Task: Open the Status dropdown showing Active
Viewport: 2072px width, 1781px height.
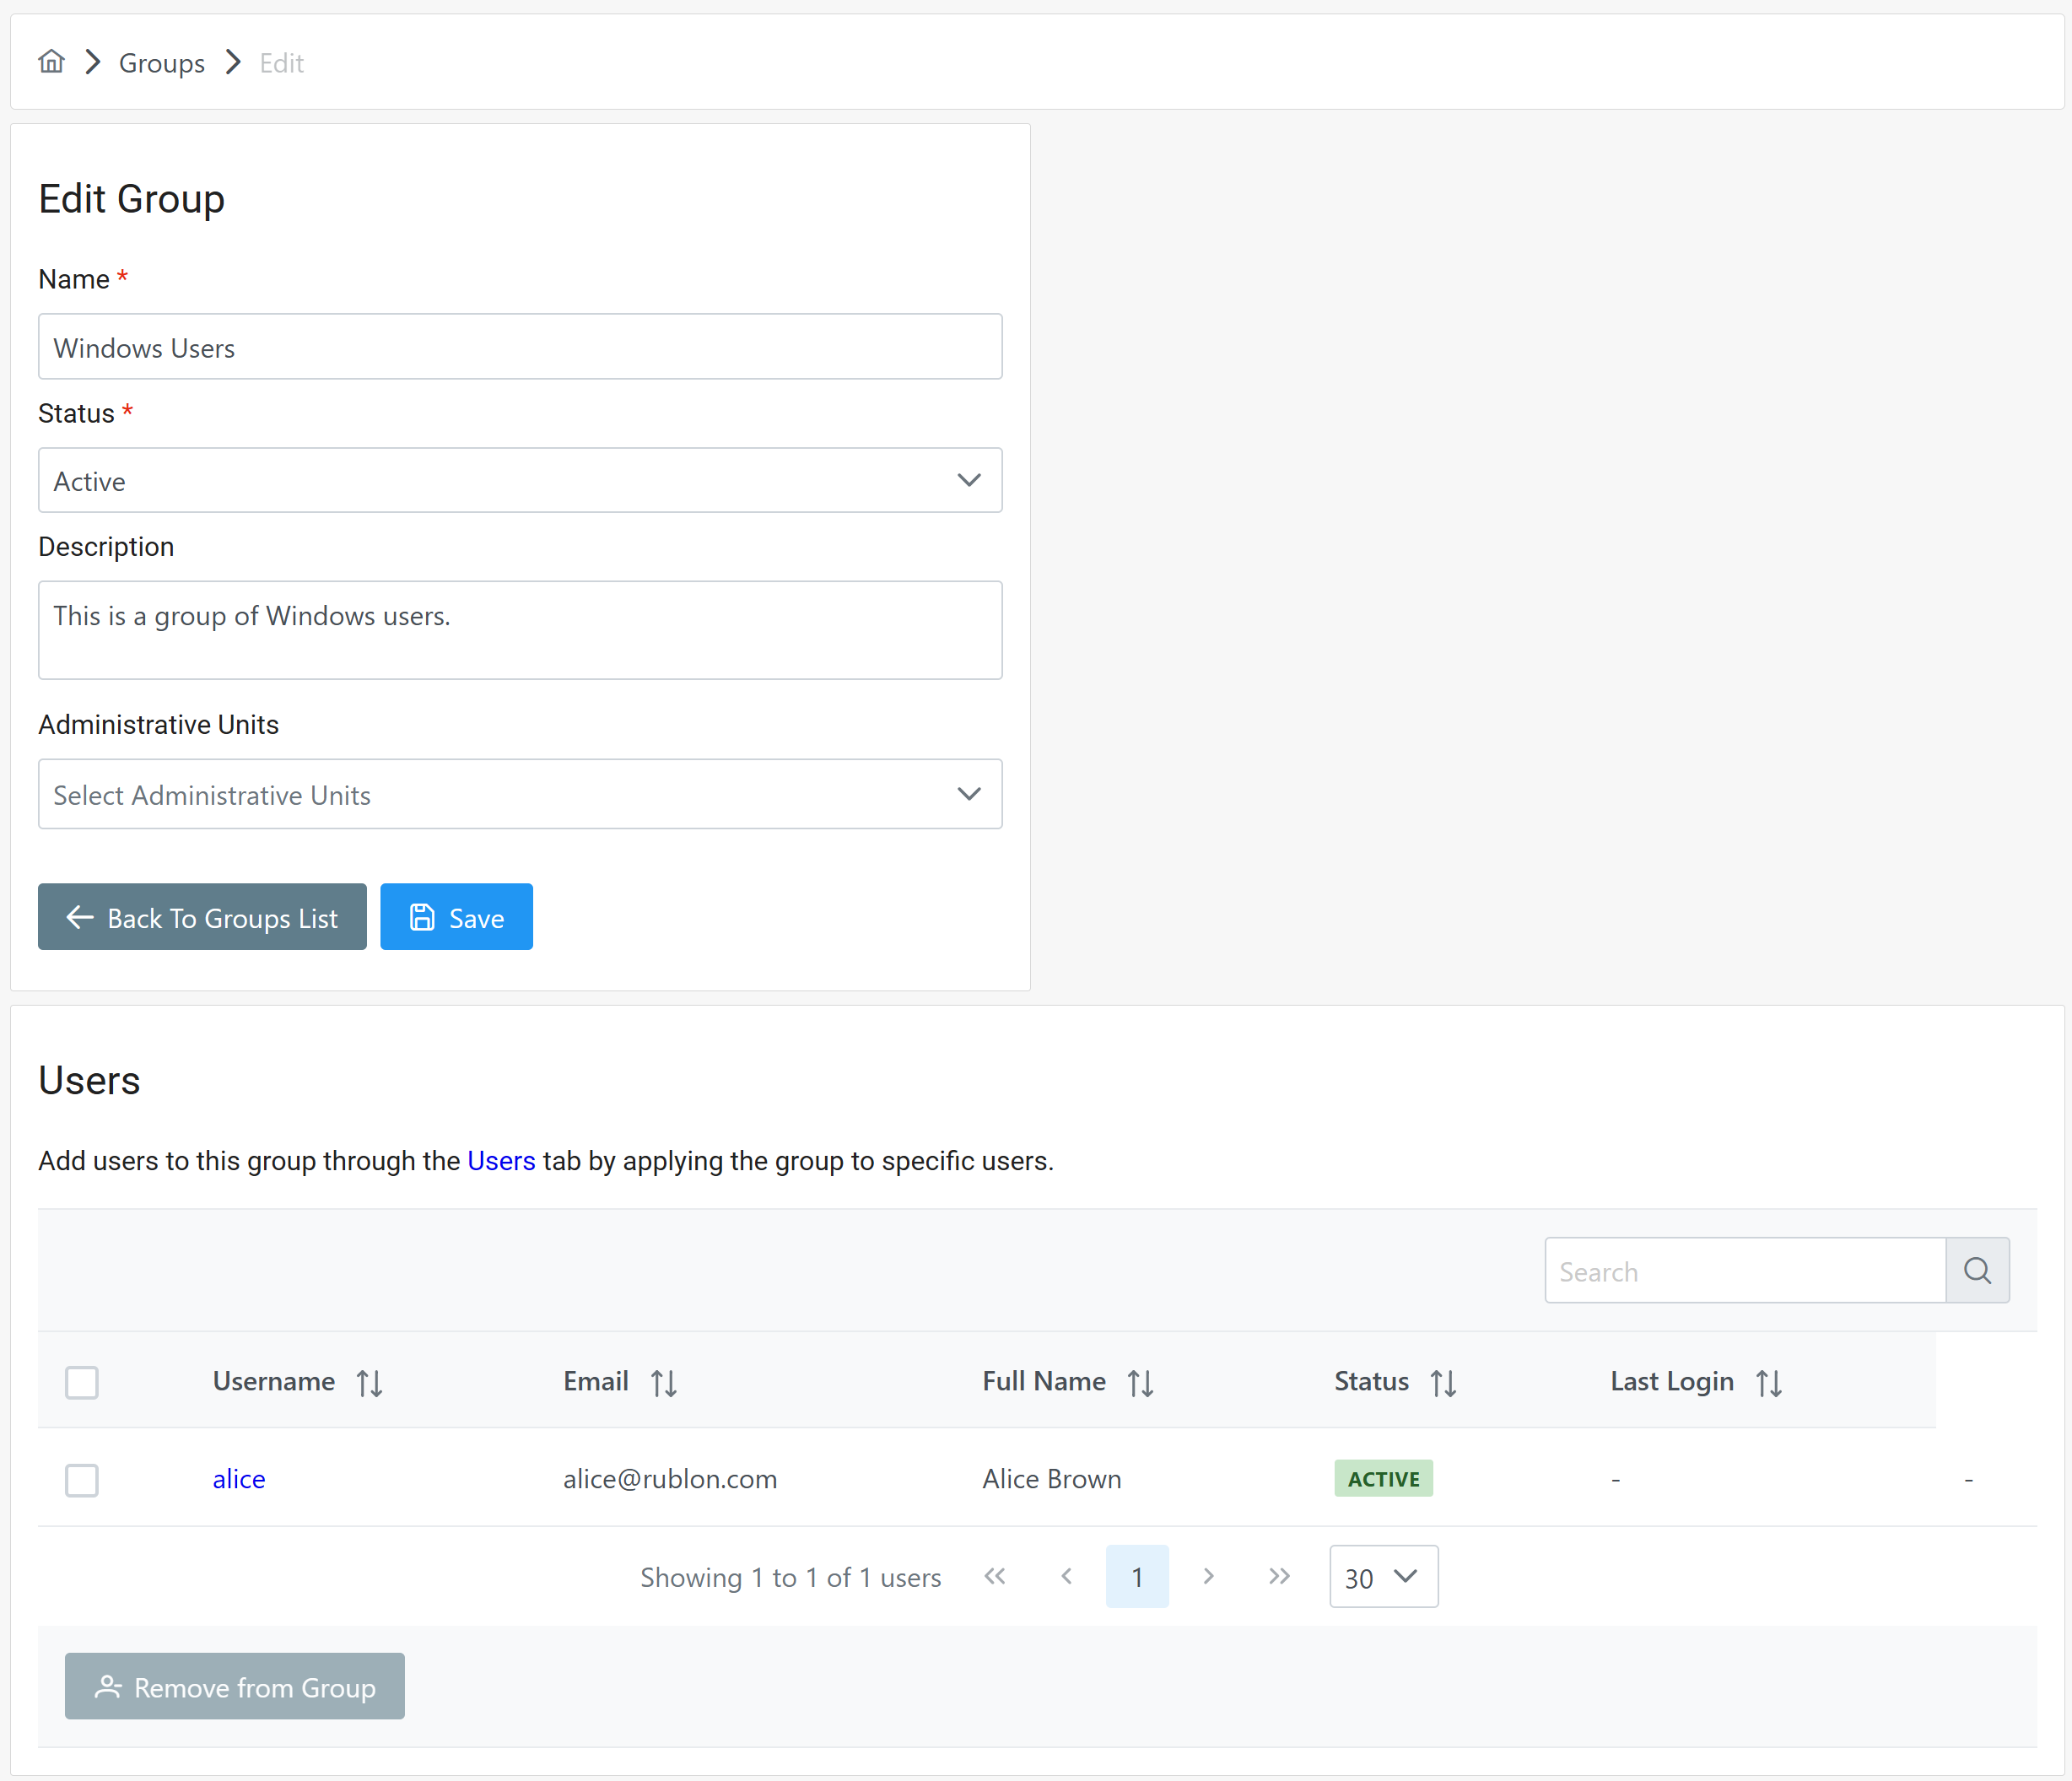Action: point(520,481)
